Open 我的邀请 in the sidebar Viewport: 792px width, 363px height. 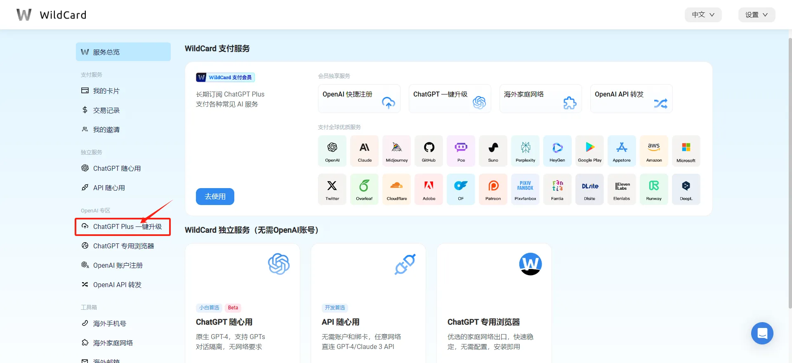[123, 130]
